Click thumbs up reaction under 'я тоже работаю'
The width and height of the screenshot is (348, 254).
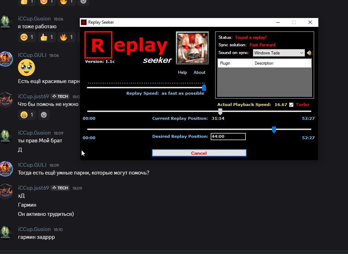click(47, 37)
